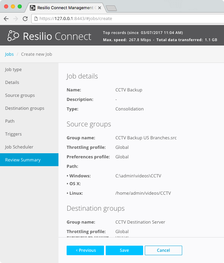The image size is (224, 263).
Task: Open the Source groups step
Action: pyautogui.click(x=29, y=95)
